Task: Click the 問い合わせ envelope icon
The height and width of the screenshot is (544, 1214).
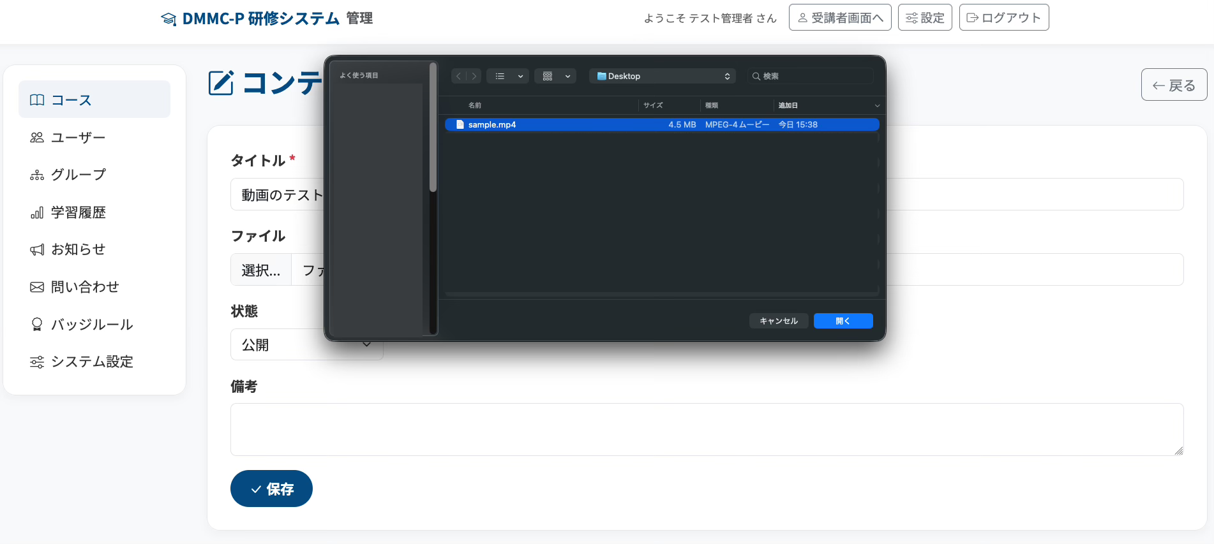Action: (37, 287)
